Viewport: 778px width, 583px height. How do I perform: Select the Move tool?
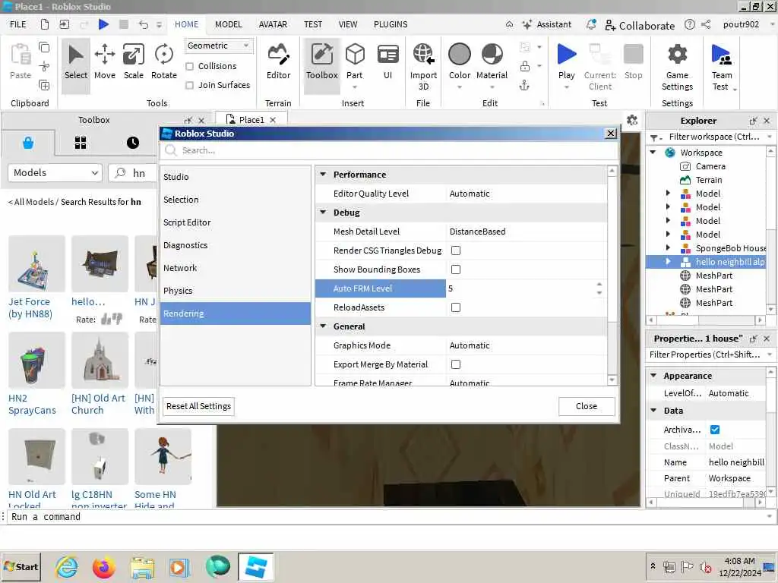105,61
